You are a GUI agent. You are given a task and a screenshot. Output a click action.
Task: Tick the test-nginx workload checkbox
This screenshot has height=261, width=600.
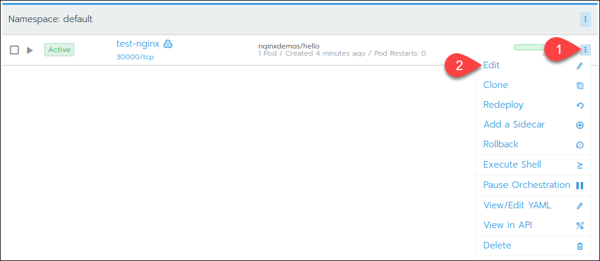[x=14, y=50]
